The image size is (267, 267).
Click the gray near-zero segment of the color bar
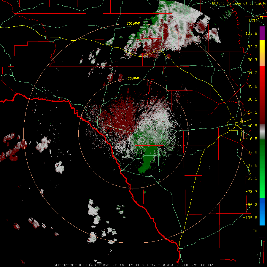point(262,132)
